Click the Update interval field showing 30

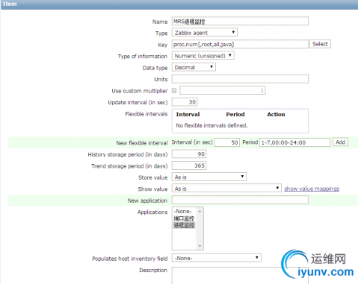tap(185, 102)
